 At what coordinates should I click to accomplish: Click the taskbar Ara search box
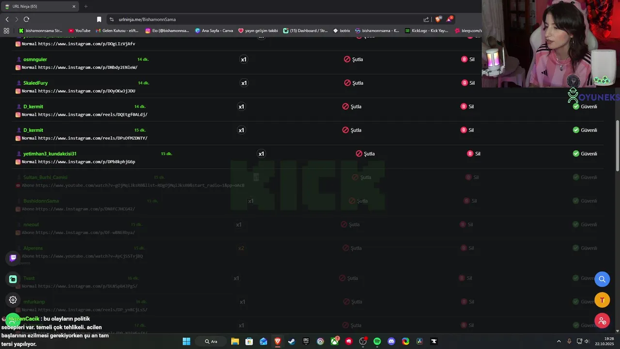pos(211,341)
